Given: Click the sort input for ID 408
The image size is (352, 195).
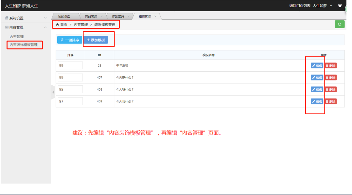Looking at the screenshot, I should pos(70,89).
